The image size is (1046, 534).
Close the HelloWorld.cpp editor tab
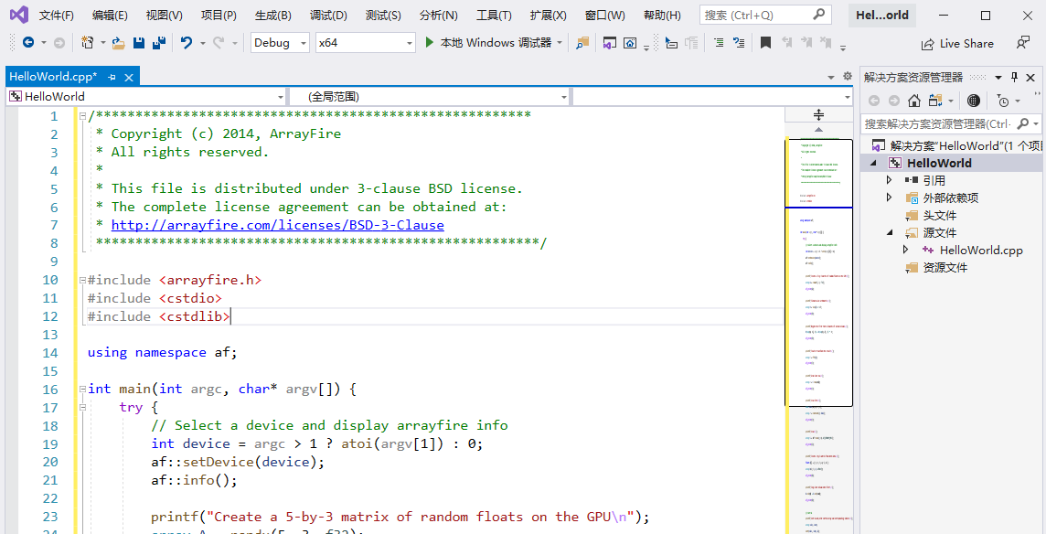[x=129, y=78]
